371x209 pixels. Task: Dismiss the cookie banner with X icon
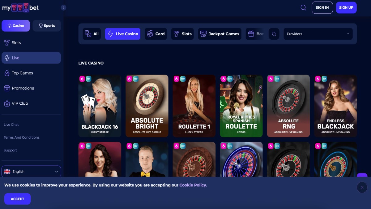tap(362, 187)
